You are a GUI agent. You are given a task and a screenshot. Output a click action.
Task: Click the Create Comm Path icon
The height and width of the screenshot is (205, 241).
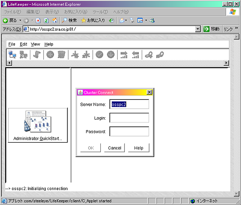(x=75, y=55)
